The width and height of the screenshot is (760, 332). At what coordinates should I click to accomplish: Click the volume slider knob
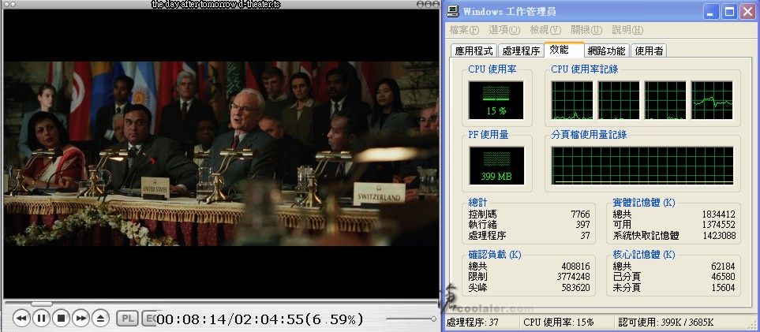pos(433,319)
